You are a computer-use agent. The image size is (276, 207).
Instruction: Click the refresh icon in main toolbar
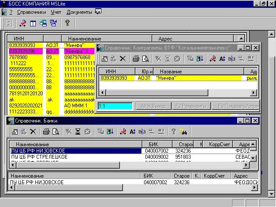coord(9,23)
